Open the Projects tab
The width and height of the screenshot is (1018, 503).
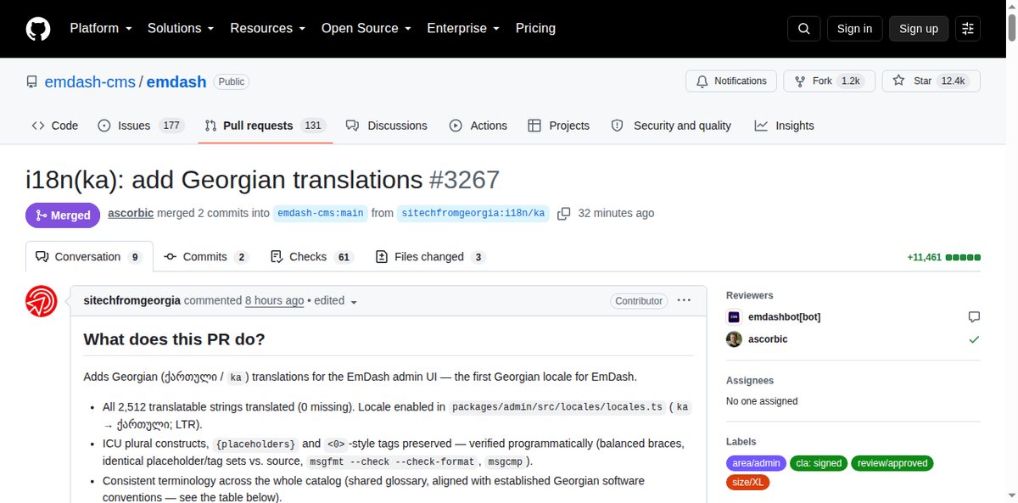pos(558,126)
